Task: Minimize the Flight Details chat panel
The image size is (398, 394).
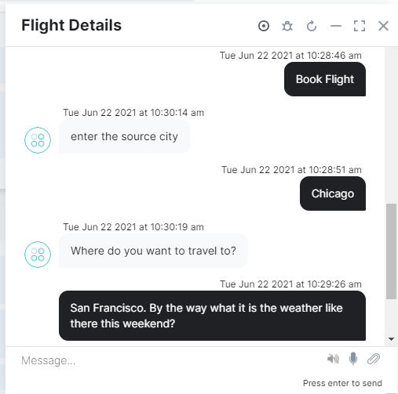Action: 336,26
